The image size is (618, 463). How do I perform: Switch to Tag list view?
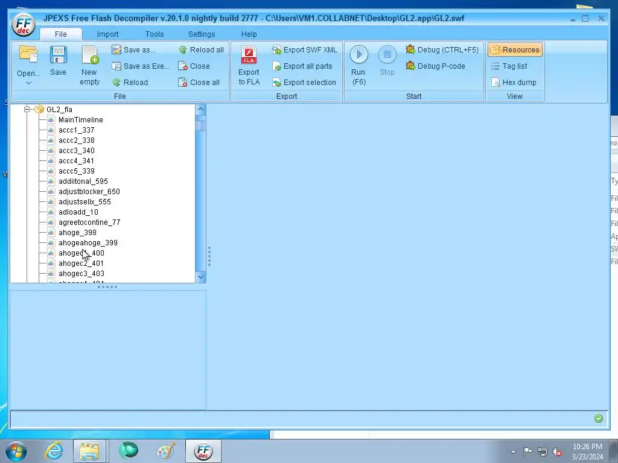coord(509,66)
